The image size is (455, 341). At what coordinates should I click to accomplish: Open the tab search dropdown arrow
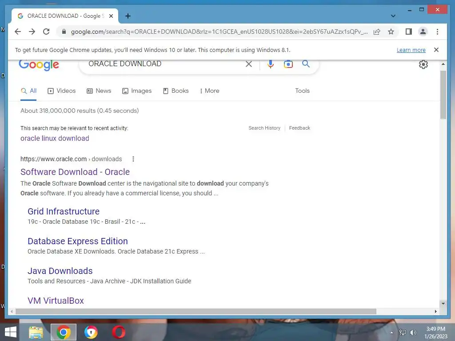(393, 16)
